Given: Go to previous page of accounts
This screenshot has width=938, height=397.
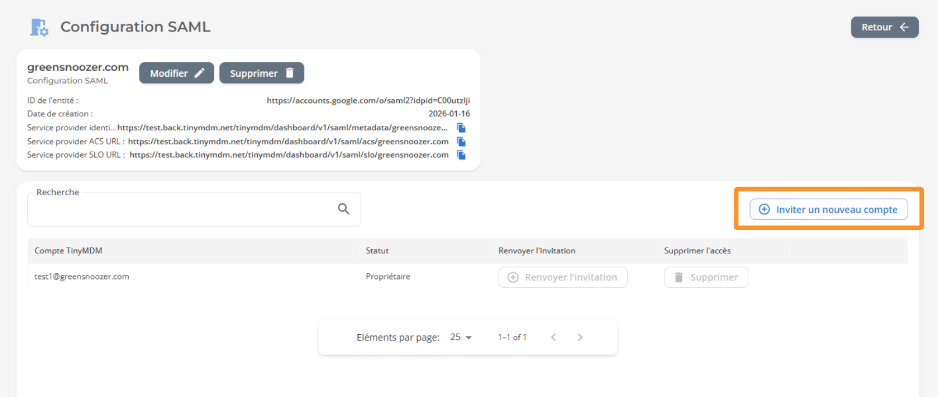Looking at the screenshot, I should [x=553, y=337].
